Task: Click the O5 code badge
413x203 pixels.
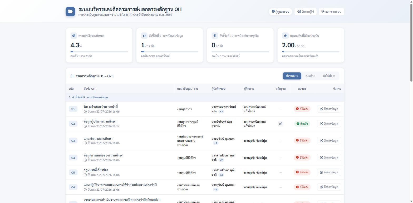Action: 73,172
